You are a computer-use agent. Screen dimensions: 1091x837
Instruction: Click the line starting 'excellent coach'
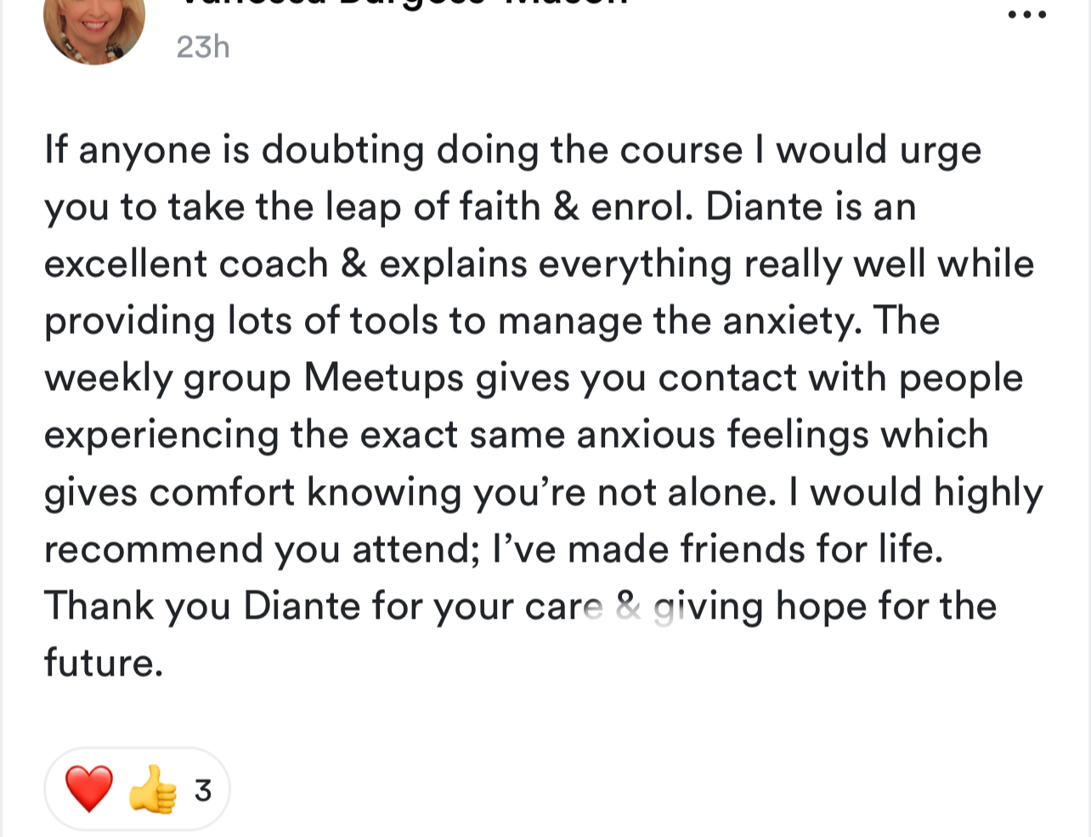(x=539, y=265)
